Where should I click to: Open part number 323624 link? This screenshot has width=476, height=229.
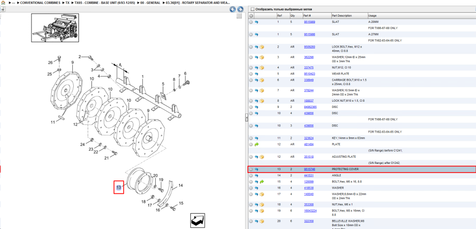point(309,138)
